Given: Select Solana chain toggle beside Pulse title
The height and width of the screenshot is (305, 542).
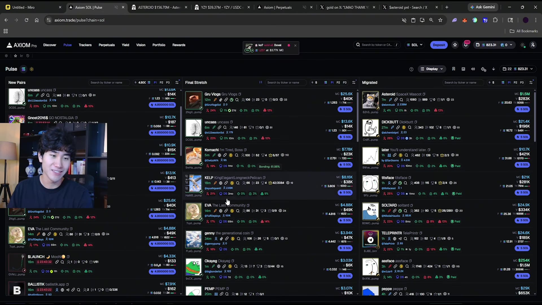Looking at the screenshot, I should (x=23, y=69).
